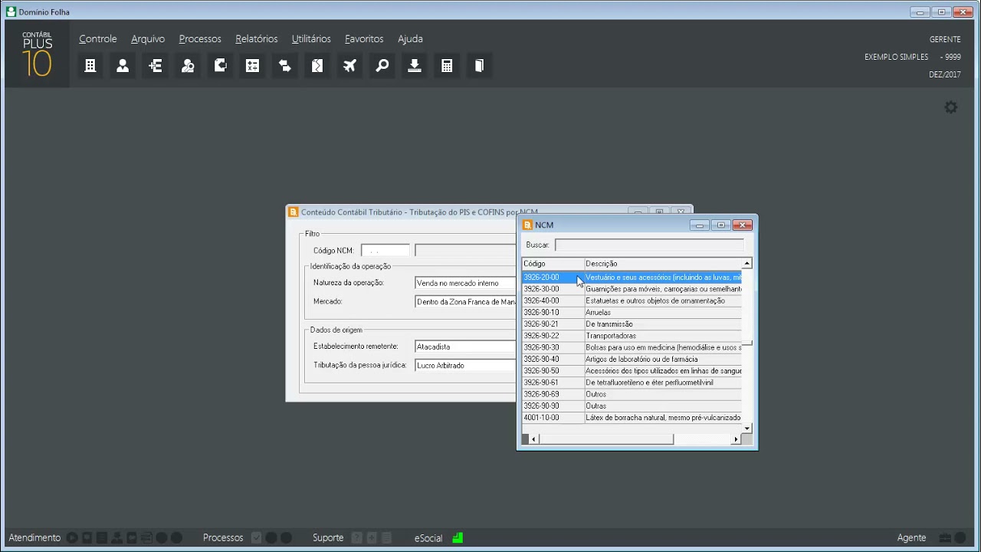Viewport: 981px width, 552px height.
Task: Select row 3926-90-30 Bolsas para uso em medicina
Action: click(632, 348)
